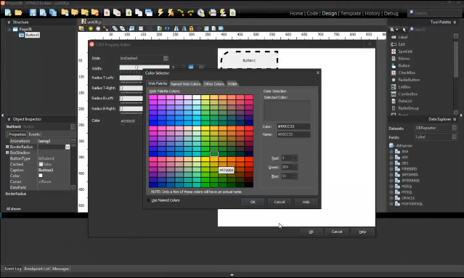This screenshot has width=464, height=278.
Task: Open the Style brsDashed dropdown
Action: pos(166,58)
